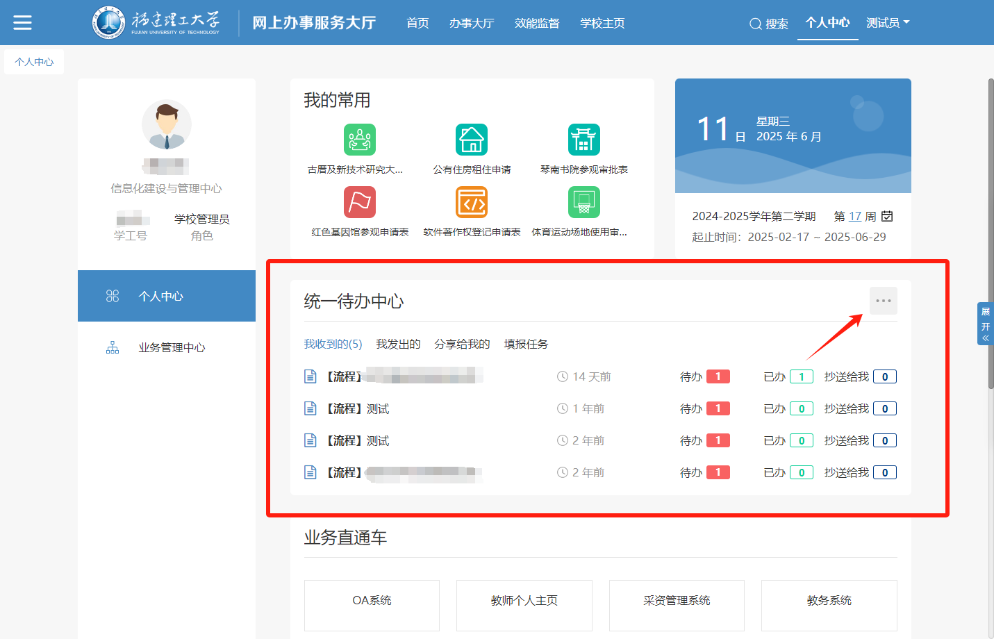Expand the 展开 side panel on right edge
994x639 pixels.
tap(985, 324)
